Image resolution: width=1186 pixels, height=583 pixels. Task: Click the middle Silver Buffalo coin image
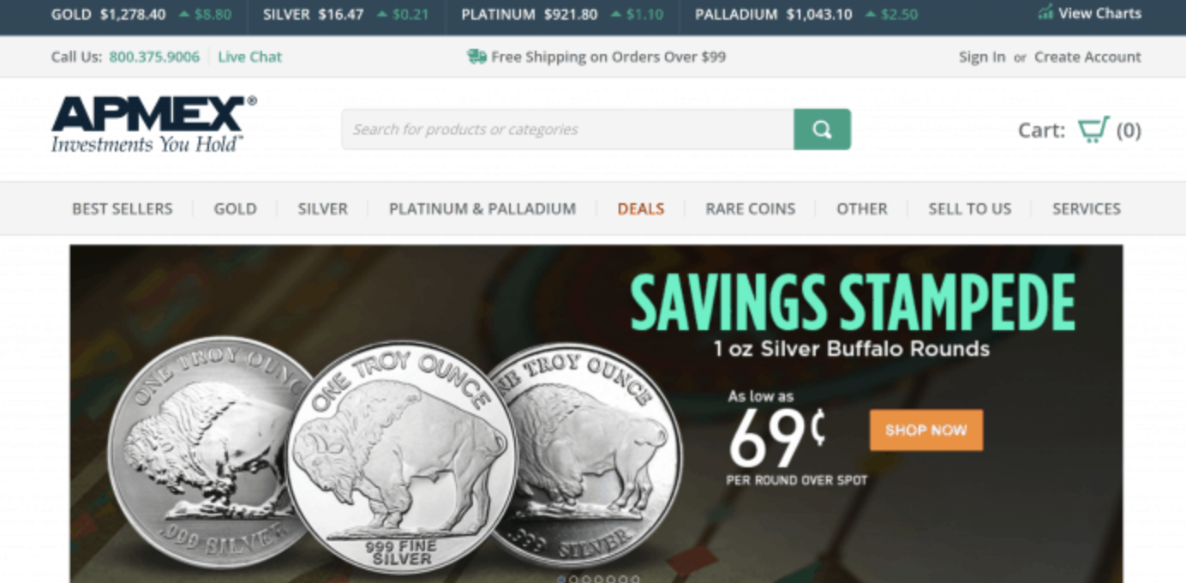click(x=402, y=458)
